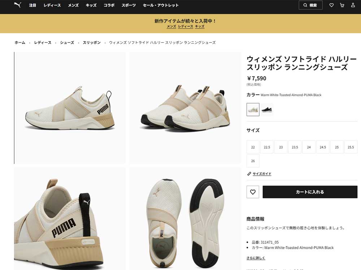
Task: Select size 23.5
Action: (x=295, y=147)
